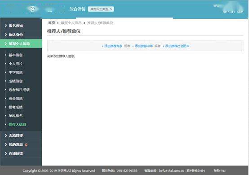Open 中学信息 in the sidebar
This screenshot has height=175, width=249.
coord(16,72)
